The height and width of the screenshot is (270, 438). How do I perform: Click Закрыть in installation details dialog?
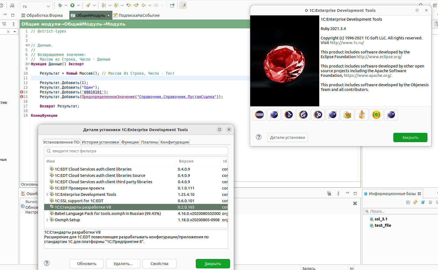pos(213,264)
